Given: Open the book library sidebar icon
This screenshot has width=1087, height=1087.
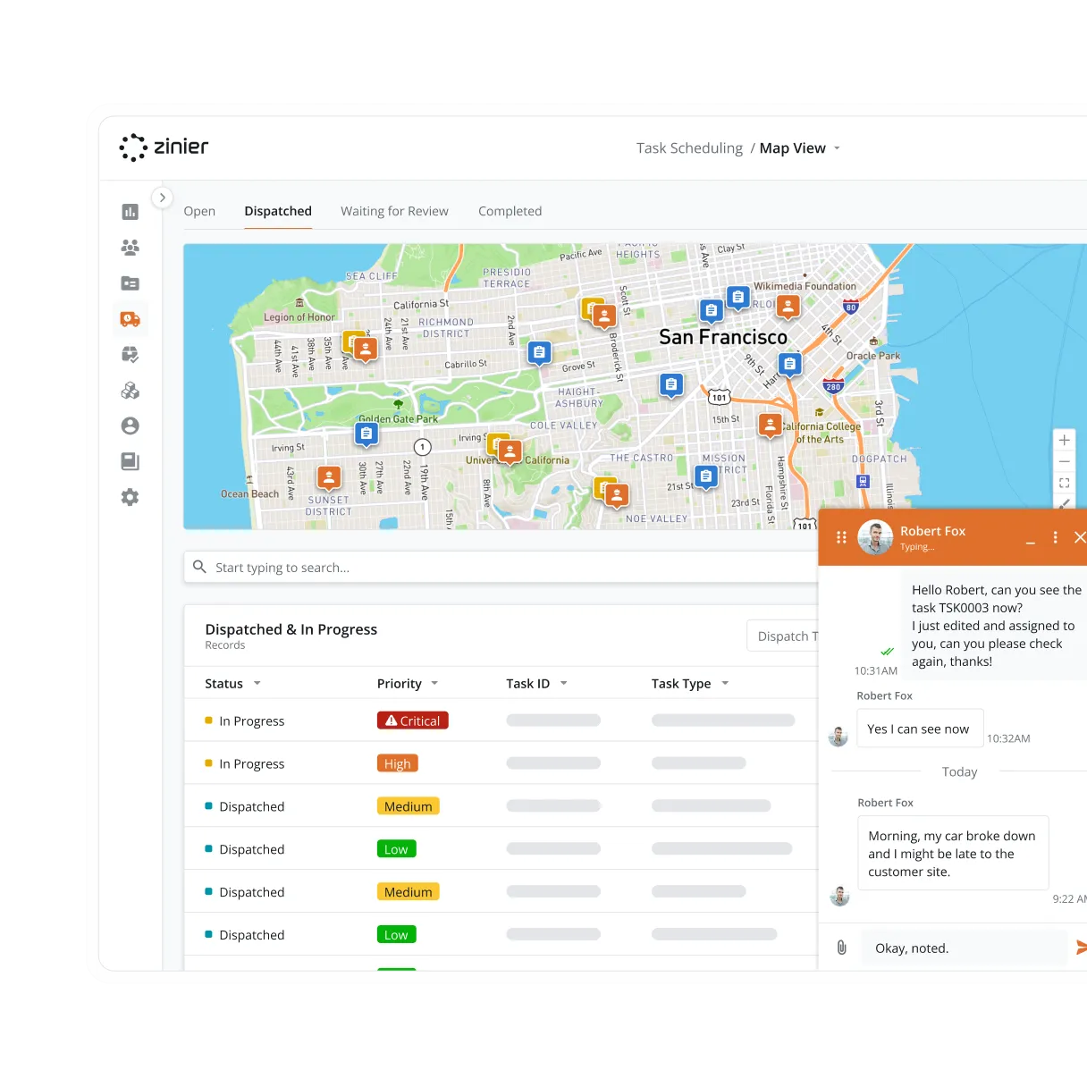Looking at the screenshot, I should click(131, 461).
